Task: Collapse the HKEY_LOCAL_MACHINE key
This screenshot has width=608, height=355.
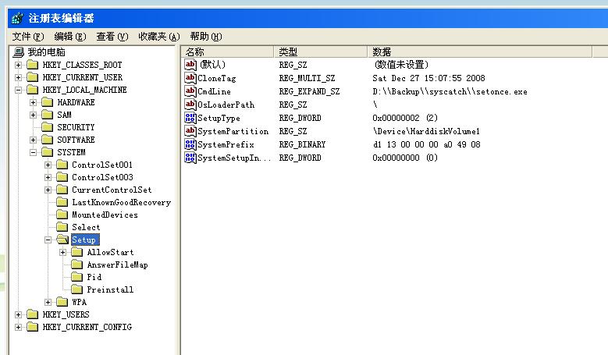Action: click(18, 90)
